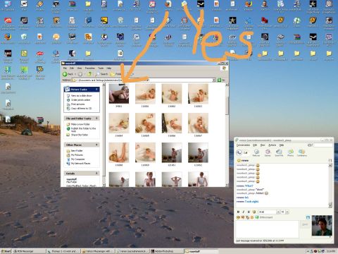The height and width of the screenshot is (254, 338).
Task: Open My Computer from Other Places
Action: click(77, 159)
